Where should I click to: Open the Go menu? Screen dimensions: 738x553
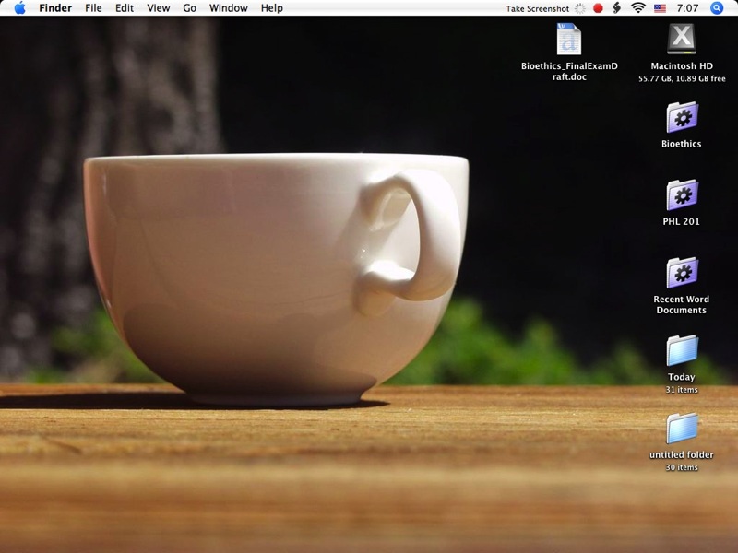[x=190, y=8]
